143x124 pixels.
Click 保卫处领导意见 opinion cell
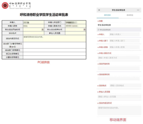click(x=55, y=54)
